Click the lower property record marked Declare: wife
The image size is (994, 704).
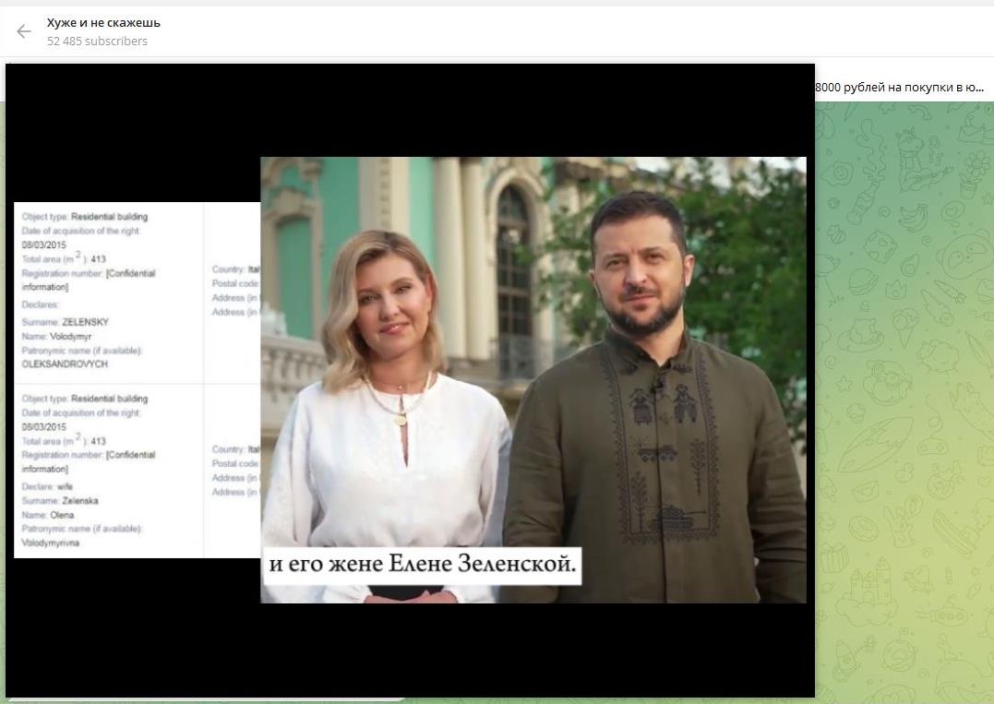coord(109,471)
